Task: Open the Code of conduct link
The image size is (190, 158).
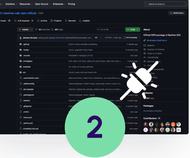Action: 154,54
